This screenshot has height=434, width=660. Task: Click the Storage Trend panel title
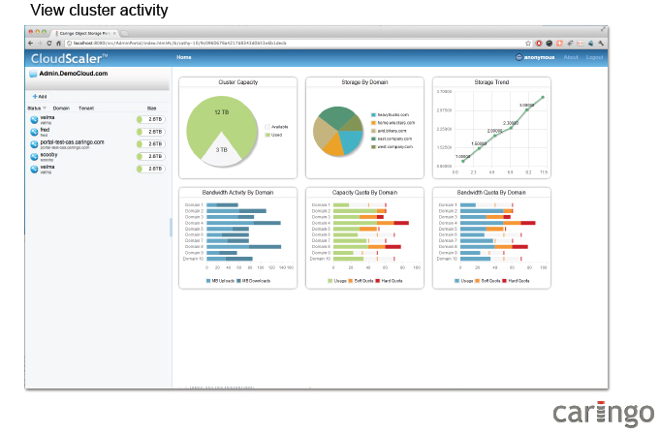(491, 82)
